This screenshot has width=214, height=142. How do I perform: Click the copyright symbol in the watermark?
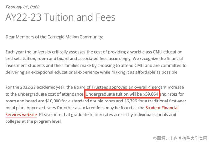click(x=155, y=138)
